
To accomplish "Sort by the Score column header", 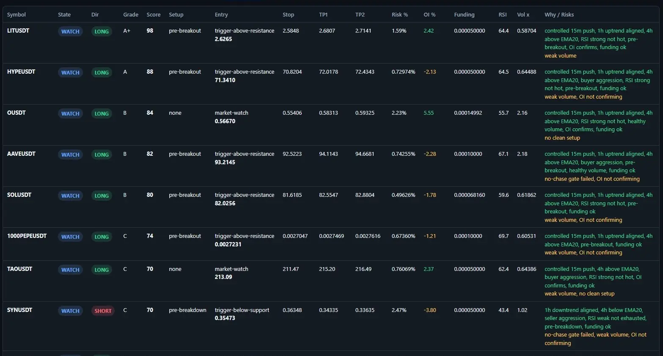I will 154,14.
